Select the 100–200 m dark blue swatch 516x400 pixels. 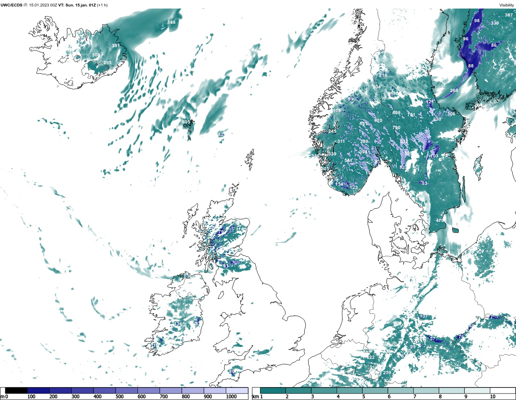pyautogui.click(x=38, y=390)
